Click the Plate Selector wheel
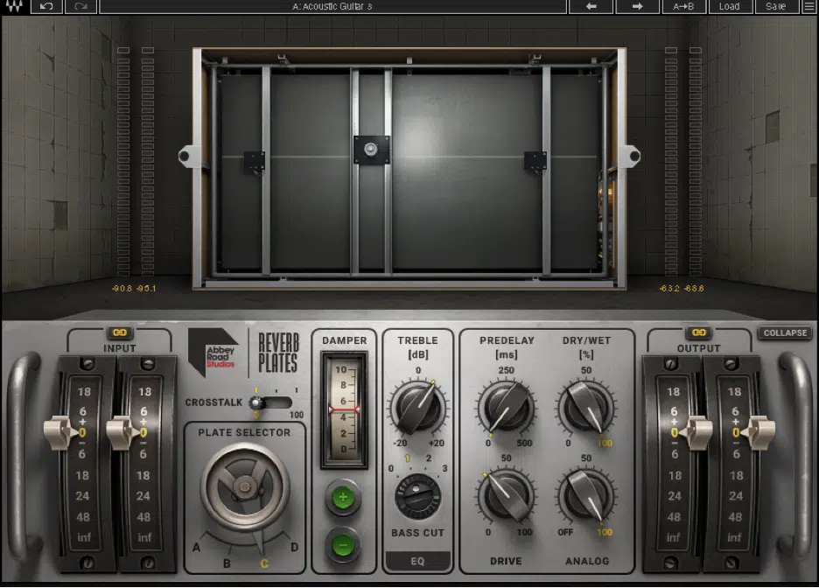The width and height of the screenshot is (819, 588). click(244, 487)
